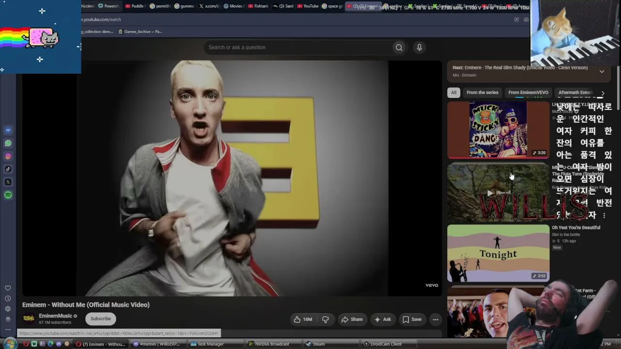Open WhatsApp in the browser sidebar
The image size is (621, 349).
point(8,143)
